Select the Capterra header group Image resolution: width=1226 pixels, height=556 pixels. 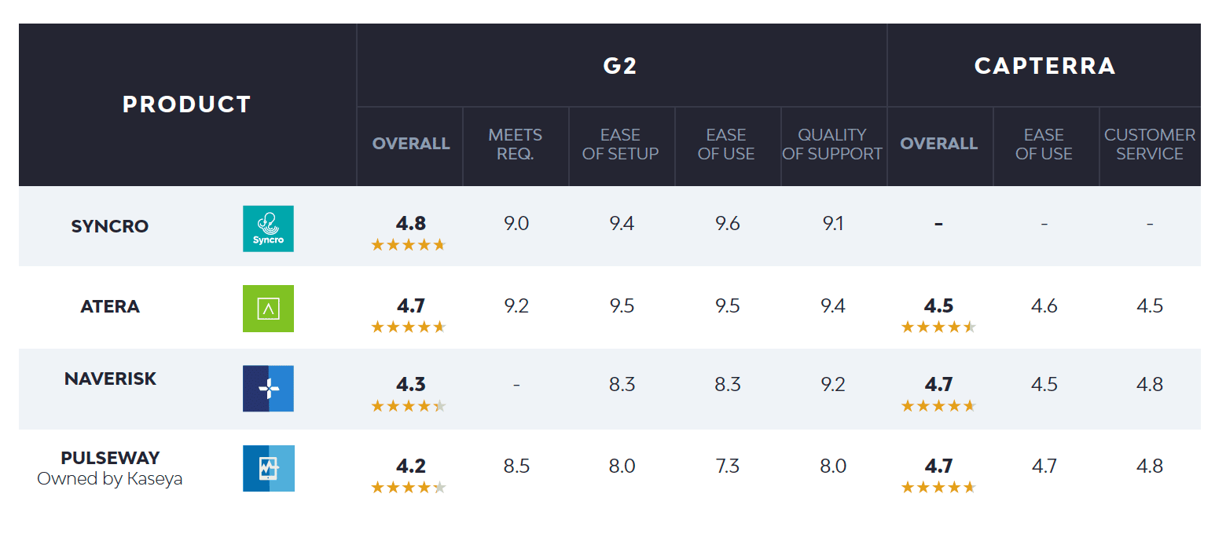click(x=1044, y=66)
